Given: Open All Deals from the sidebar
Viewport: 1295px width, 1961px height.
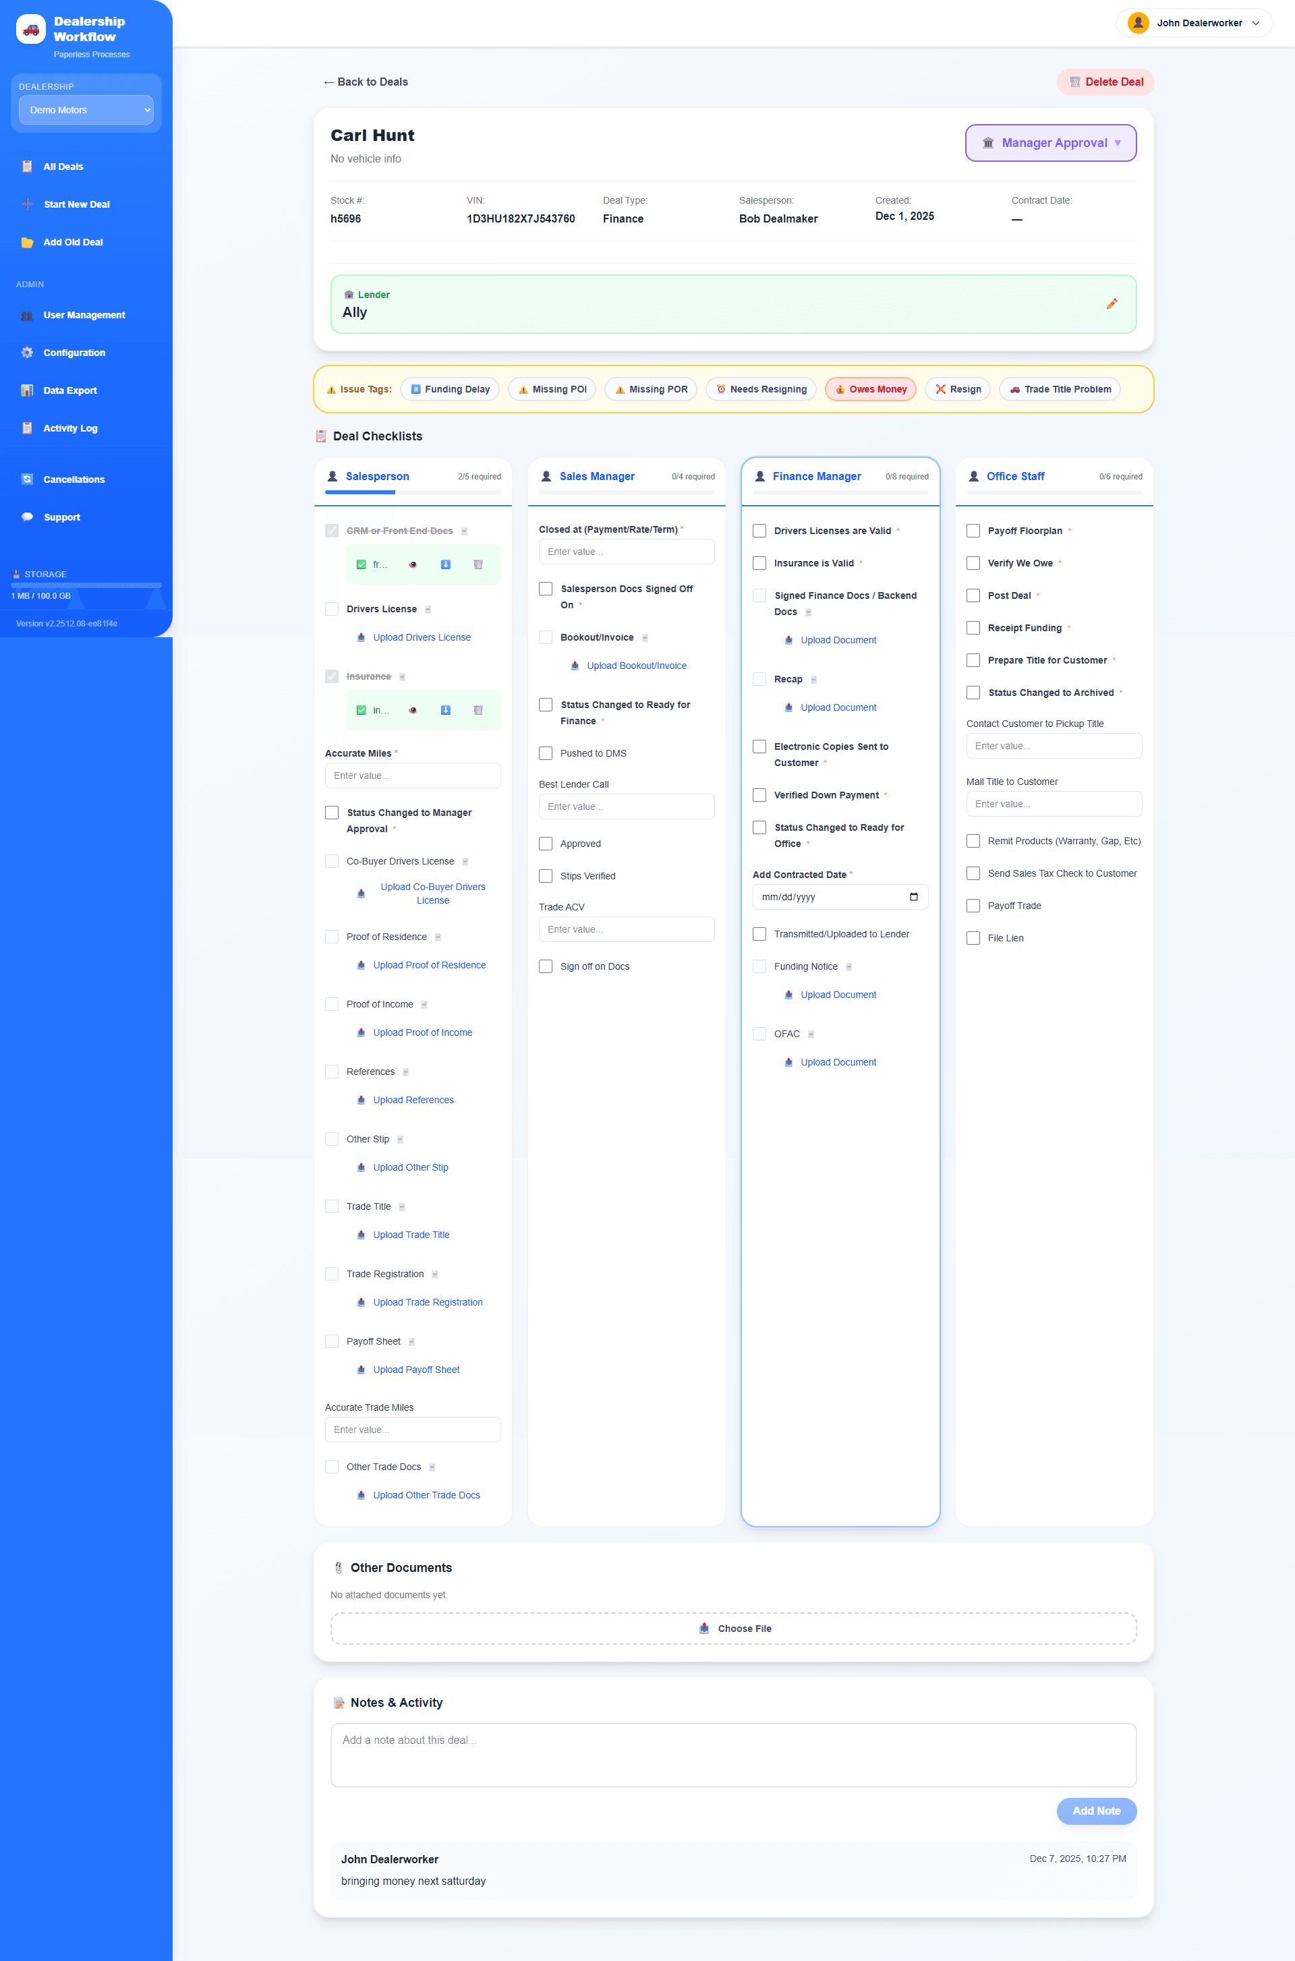Looking at the screenshot, I should [x=62, y=166].
